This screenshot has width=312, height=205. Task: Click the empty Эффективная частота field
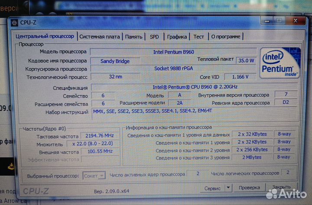[100, 159]
